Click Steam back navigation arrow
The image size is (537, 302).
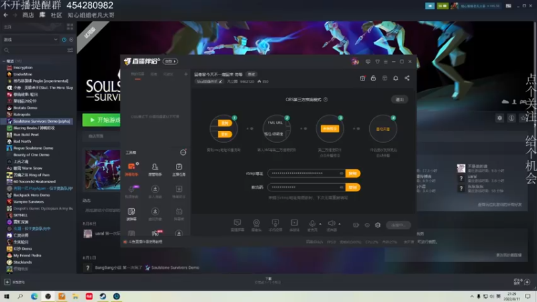[5, 15]
